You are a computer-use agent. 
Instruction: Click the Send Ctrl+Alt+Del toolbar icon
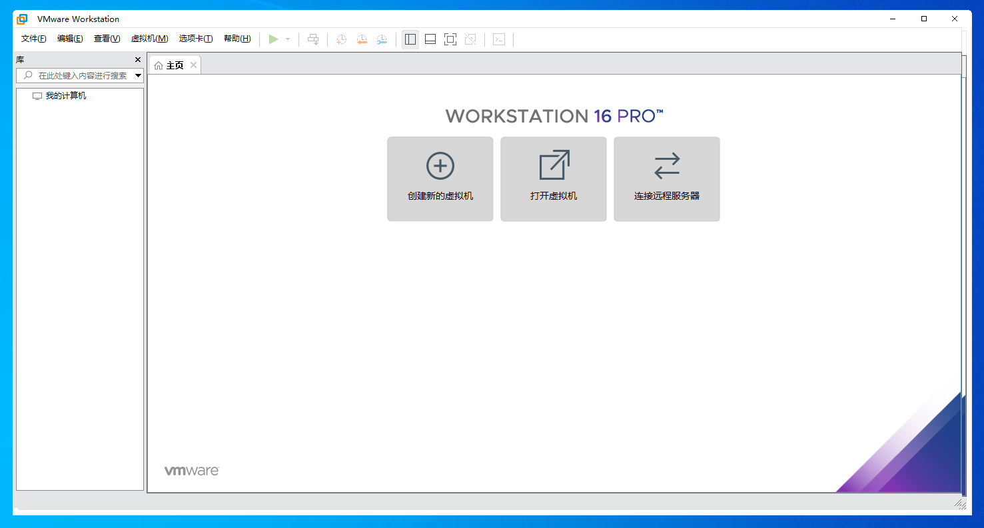click(313, 39)
